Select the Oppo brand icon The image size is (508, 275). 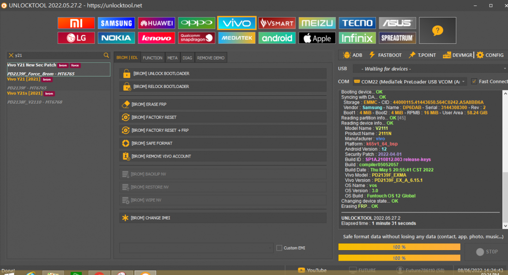coord(197,23)
